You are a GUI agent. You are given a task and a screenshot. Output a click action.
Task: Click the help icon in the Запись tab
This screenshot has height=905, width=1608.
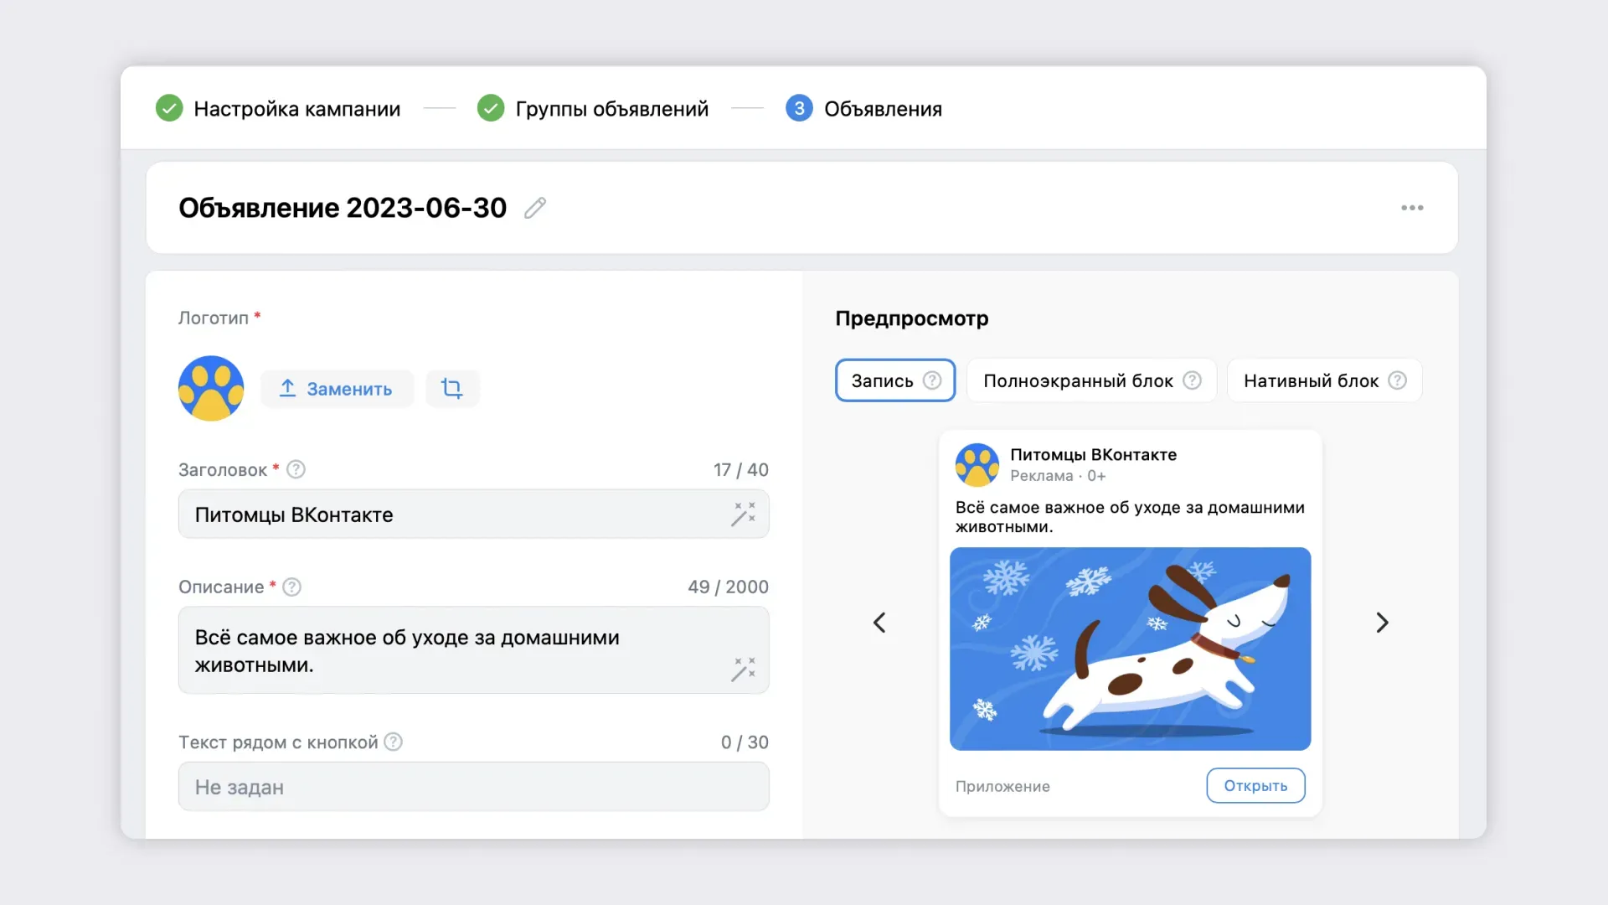932,380
